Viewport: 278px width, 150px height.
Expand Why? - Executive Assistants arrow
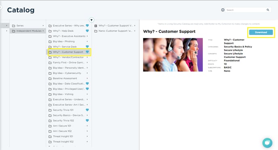tap(87, 36)
